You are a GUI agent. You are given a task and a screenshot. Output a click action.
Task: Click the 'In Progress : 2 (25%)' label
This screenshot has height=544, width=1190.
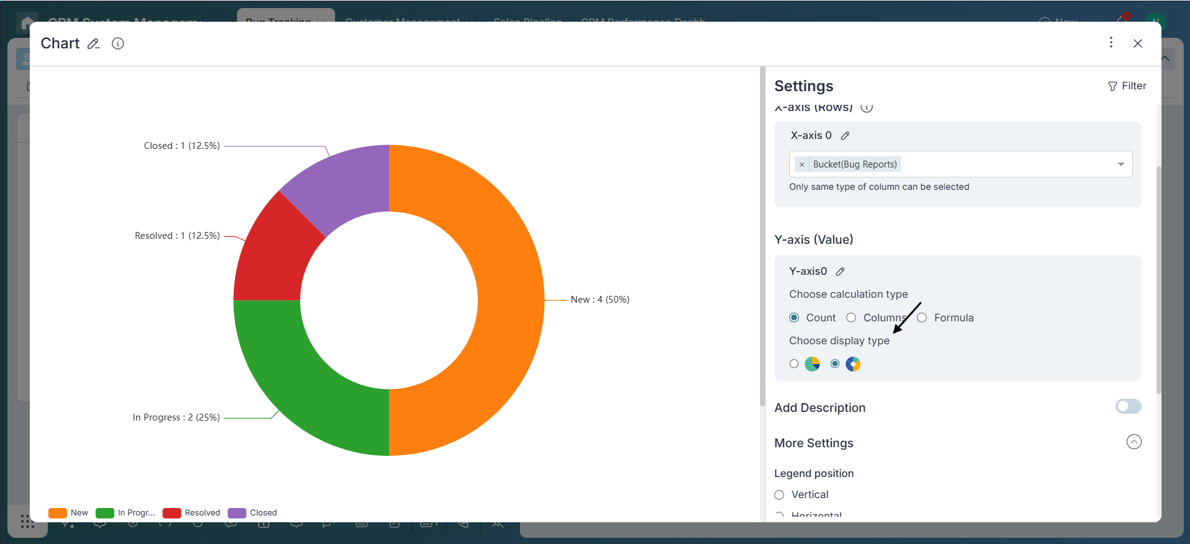(x=176, y=417)
